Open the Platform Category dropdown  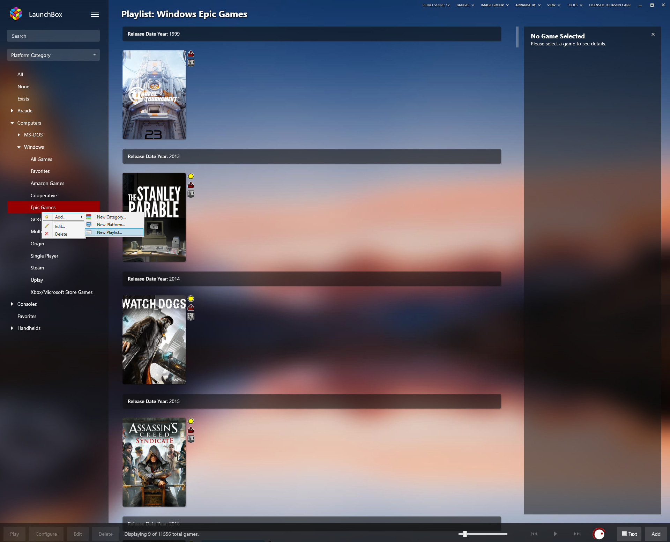(53, 55)
